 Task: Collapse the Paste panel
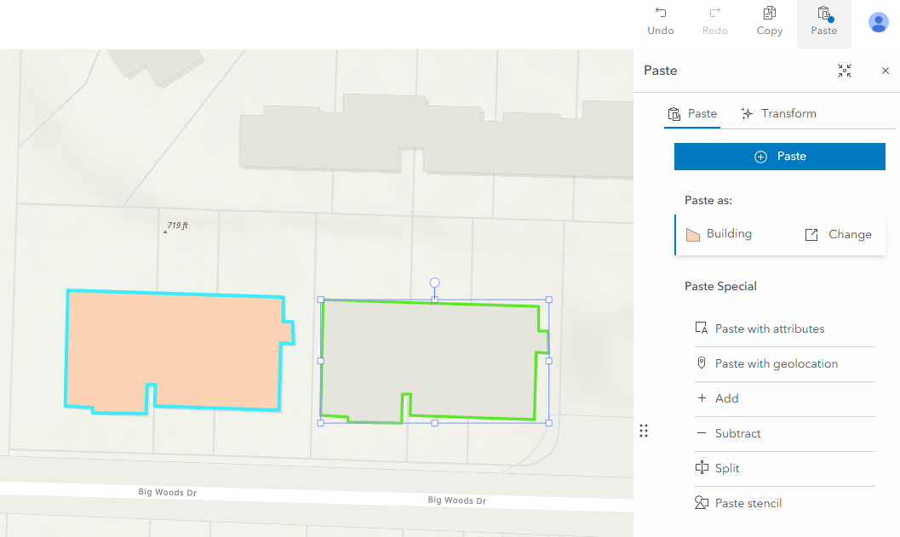tap(844, 71)
